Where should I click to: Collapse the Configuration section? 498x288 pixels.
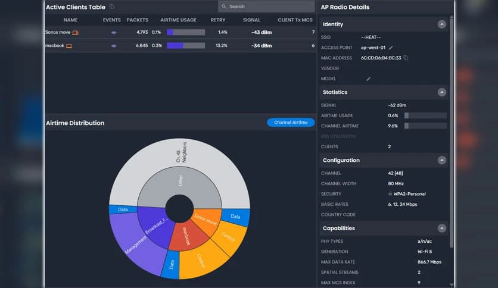(441, 161)
